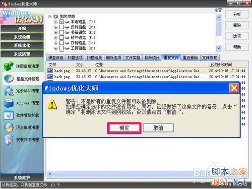Expand the 工具磁盘 (H:) tree node
Image resolution: width=252 pixels, height=189 pixels.
pyautogui.click(x=56, y=48)
